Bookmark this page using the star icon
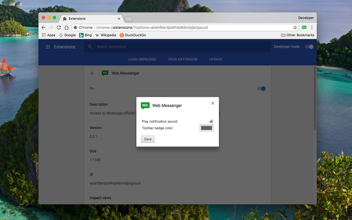Image resolution: width=352 pixels, height=220 pixels. (295, 28)
